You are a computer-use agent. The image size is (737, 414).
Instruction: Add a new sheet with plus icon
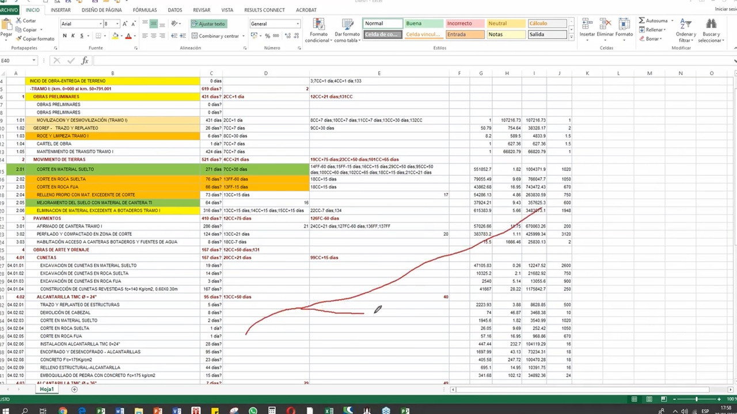click(74, 389)
